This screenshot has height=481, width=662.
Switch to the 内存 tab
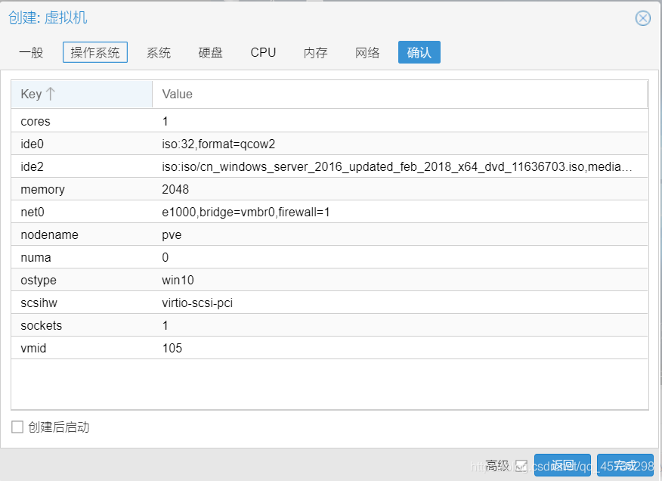click(315, 52)
